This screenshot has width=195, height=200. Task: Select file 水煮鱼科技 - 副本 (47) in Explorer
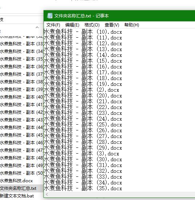[22, 150]
